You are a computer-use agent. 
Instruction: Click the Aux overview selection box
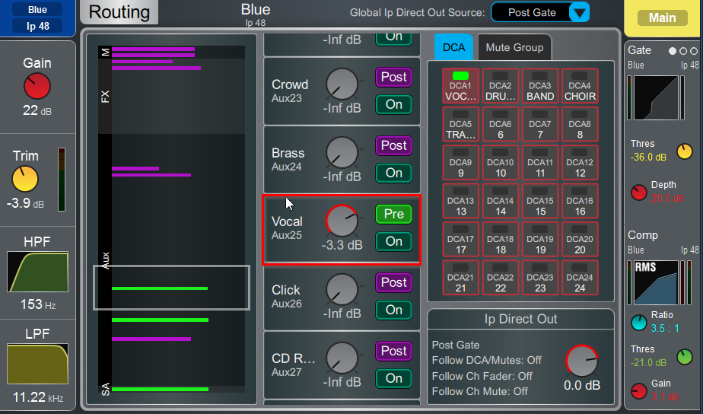(171, 288)
